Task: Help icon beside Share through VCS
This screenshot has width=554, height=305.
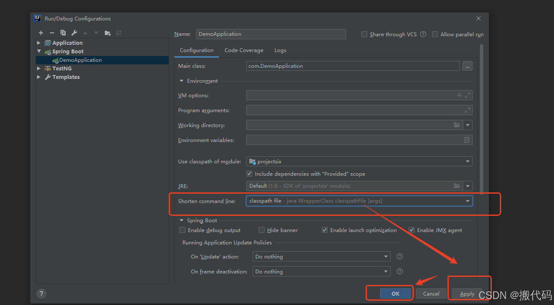Action: point(423,34)
